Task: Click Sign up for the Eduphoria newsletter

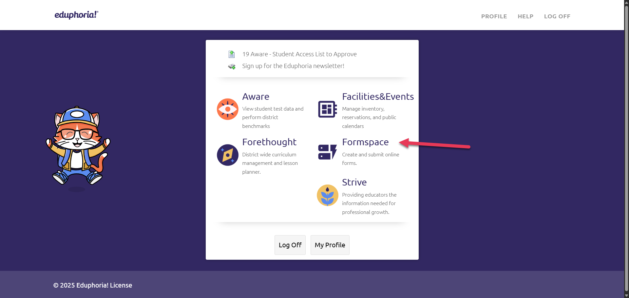Action: click(293, 66)
